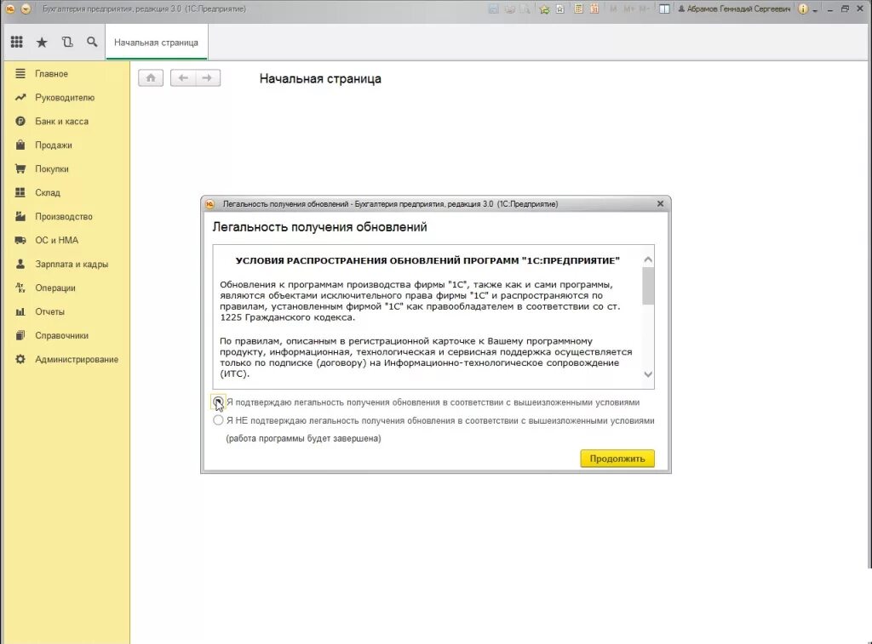
Task: Open the Зарплата и кадры section
Action: point(72,264)
